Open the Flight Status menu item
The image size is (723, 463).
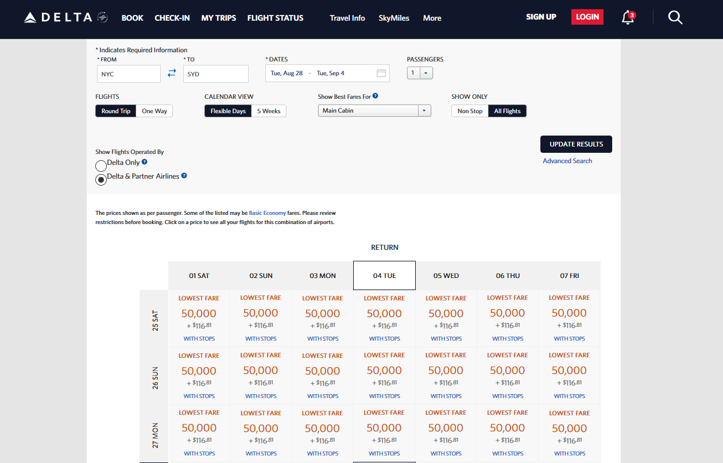coord(275,18)
